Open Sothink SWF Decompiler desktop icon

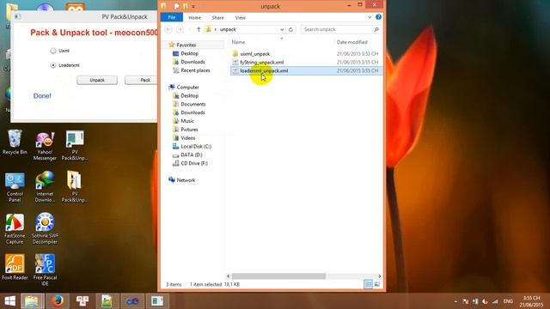click(45, 229)
